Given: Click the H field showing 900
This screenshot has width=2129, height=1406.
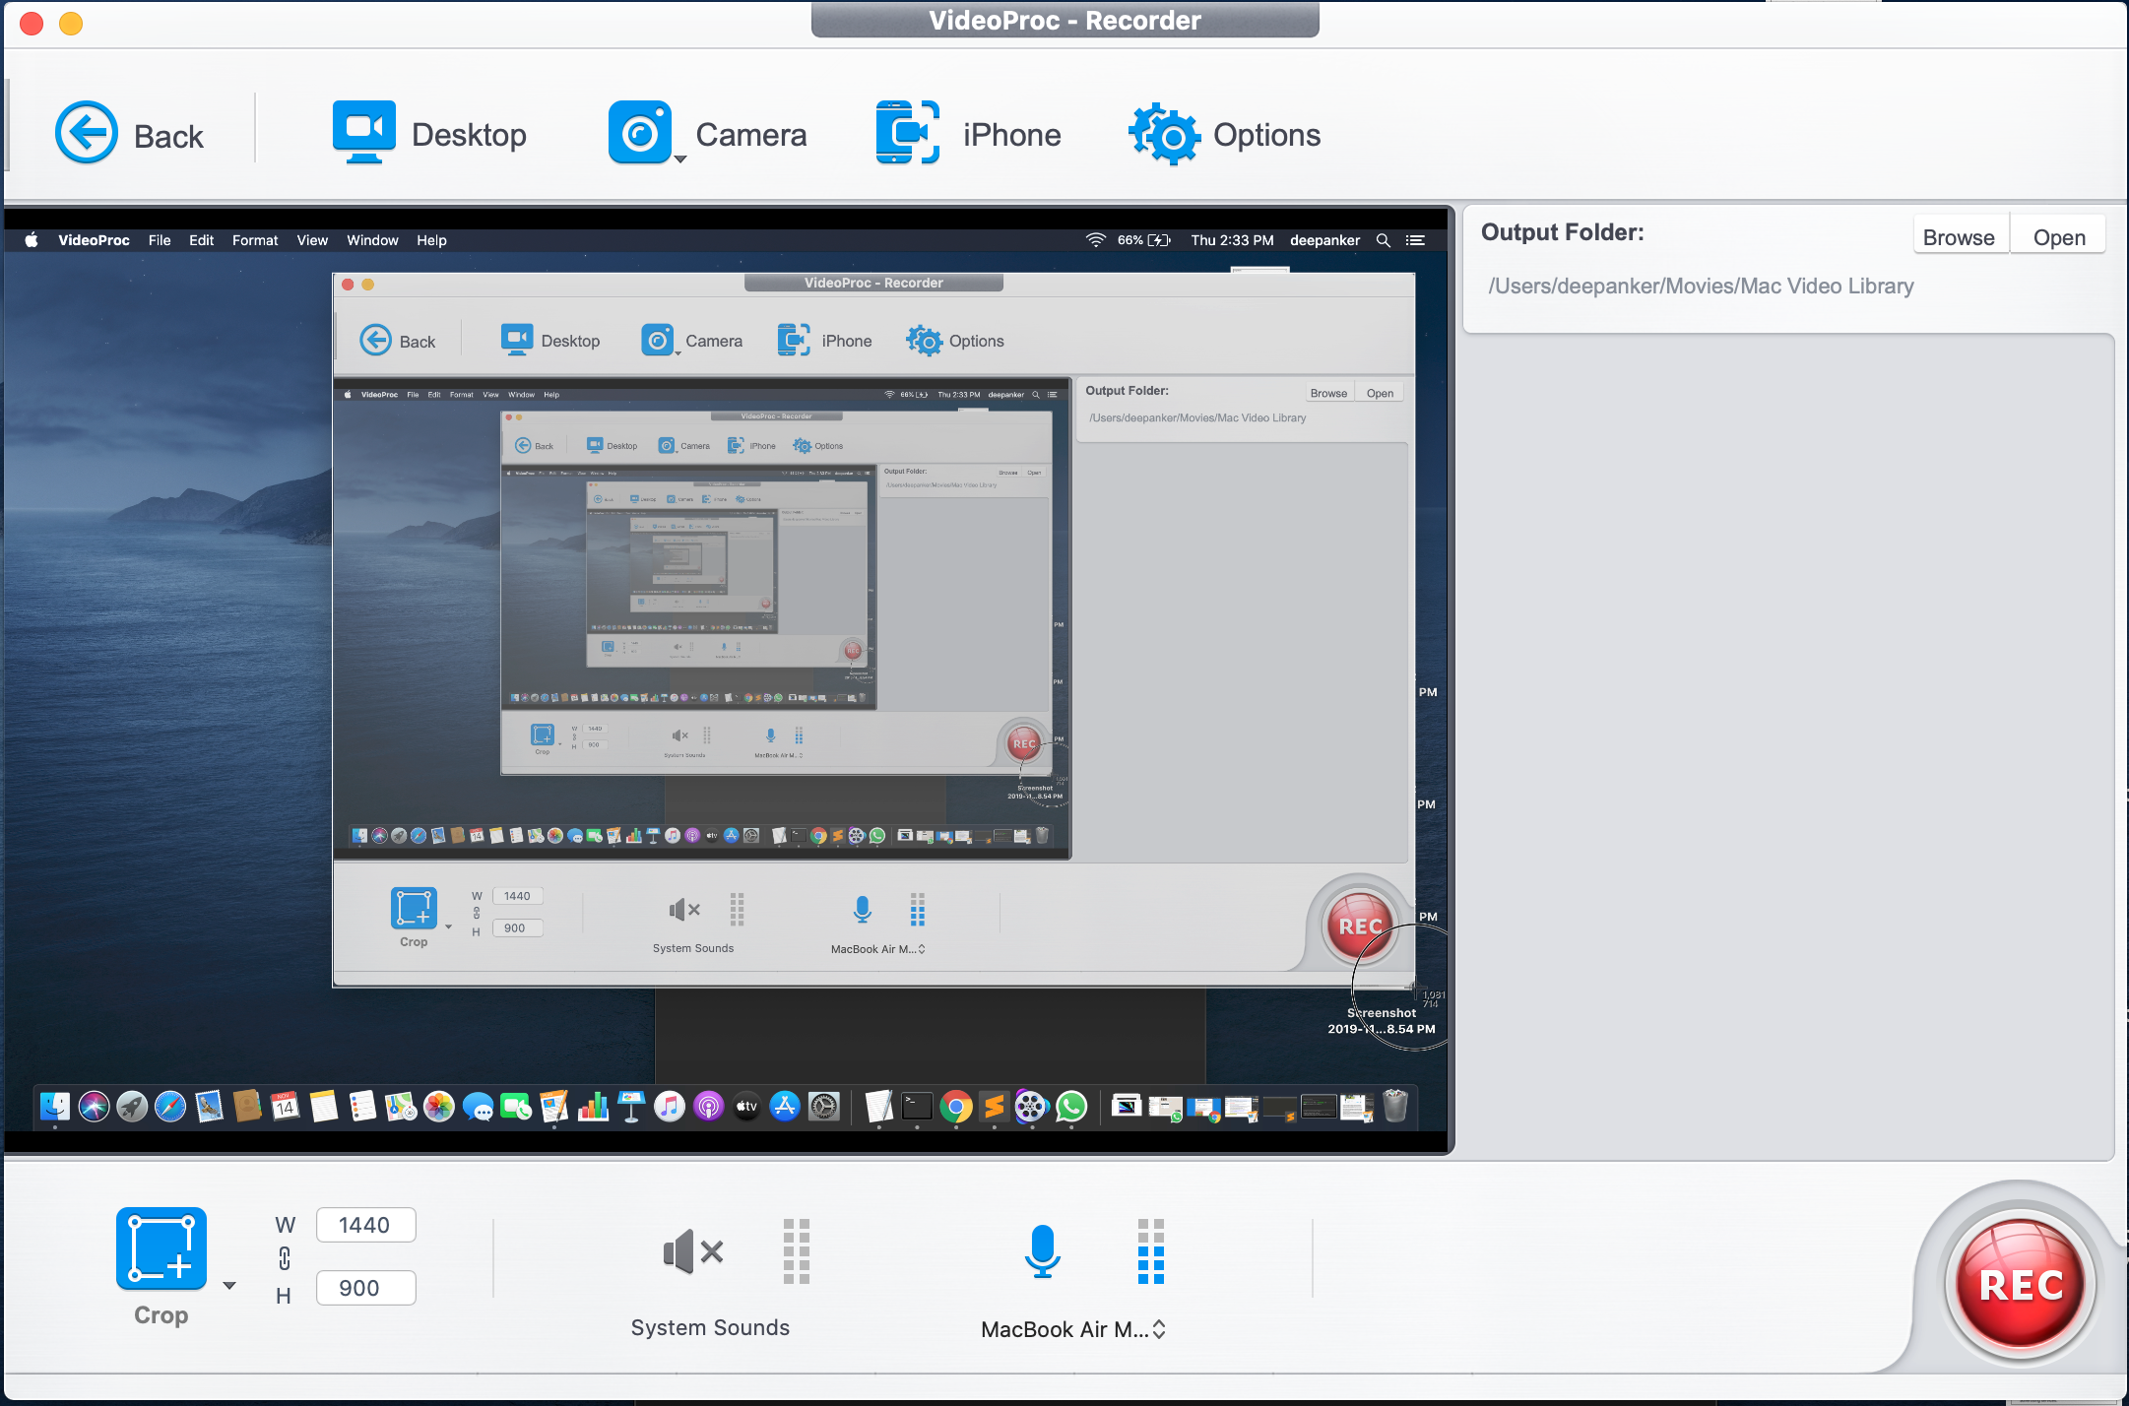Looking at the screenshot, I should [x=365, y=1288].
